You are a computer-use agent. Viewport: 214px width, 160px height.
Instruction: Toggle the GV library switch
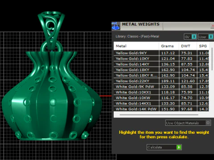190,36
